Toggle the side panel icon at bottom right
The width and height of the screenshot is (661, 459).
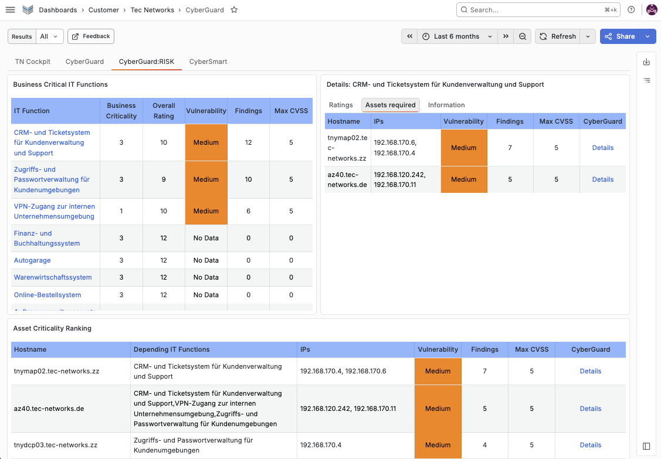(x=646, y=446)
